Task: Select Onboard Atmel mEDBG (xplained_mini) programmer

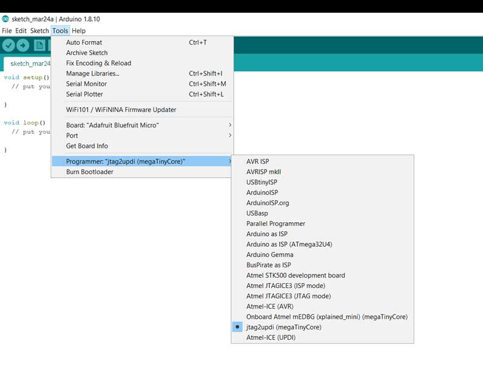Action: click(322, 317)
